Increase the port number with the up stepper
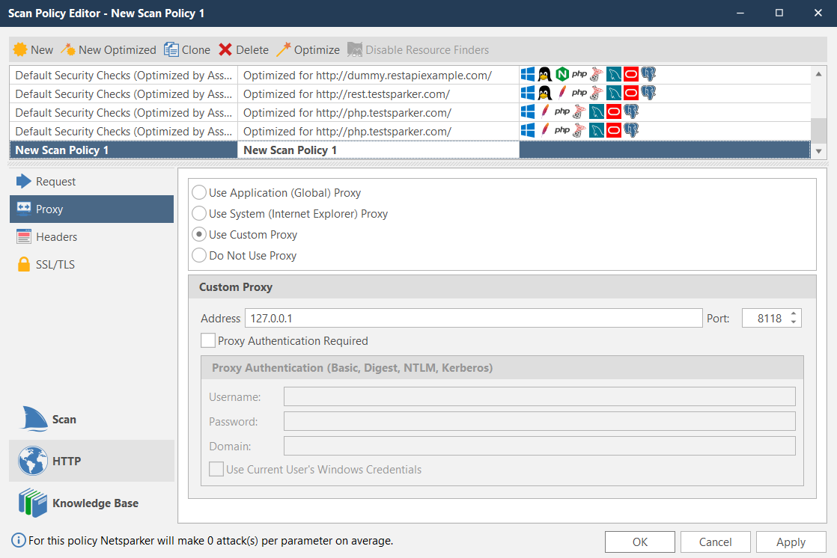 point(795,313)
